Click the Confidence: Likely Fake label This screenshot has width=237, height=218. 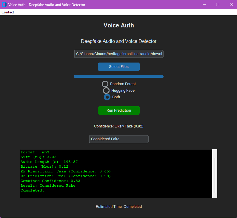pyautogui.click(x=119, y=126)
